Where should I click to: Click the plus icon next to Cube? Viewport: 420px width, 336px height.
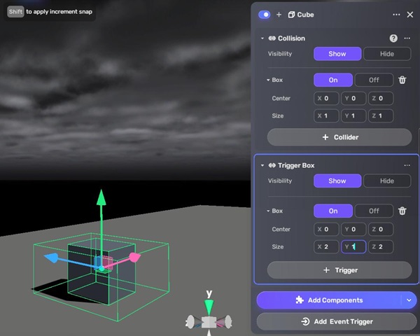coord(279,14)
